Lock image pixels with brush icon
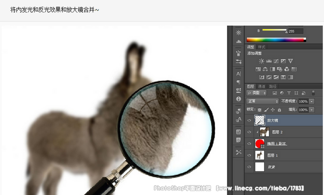This screenshot has height=195, width=324. 266,110
